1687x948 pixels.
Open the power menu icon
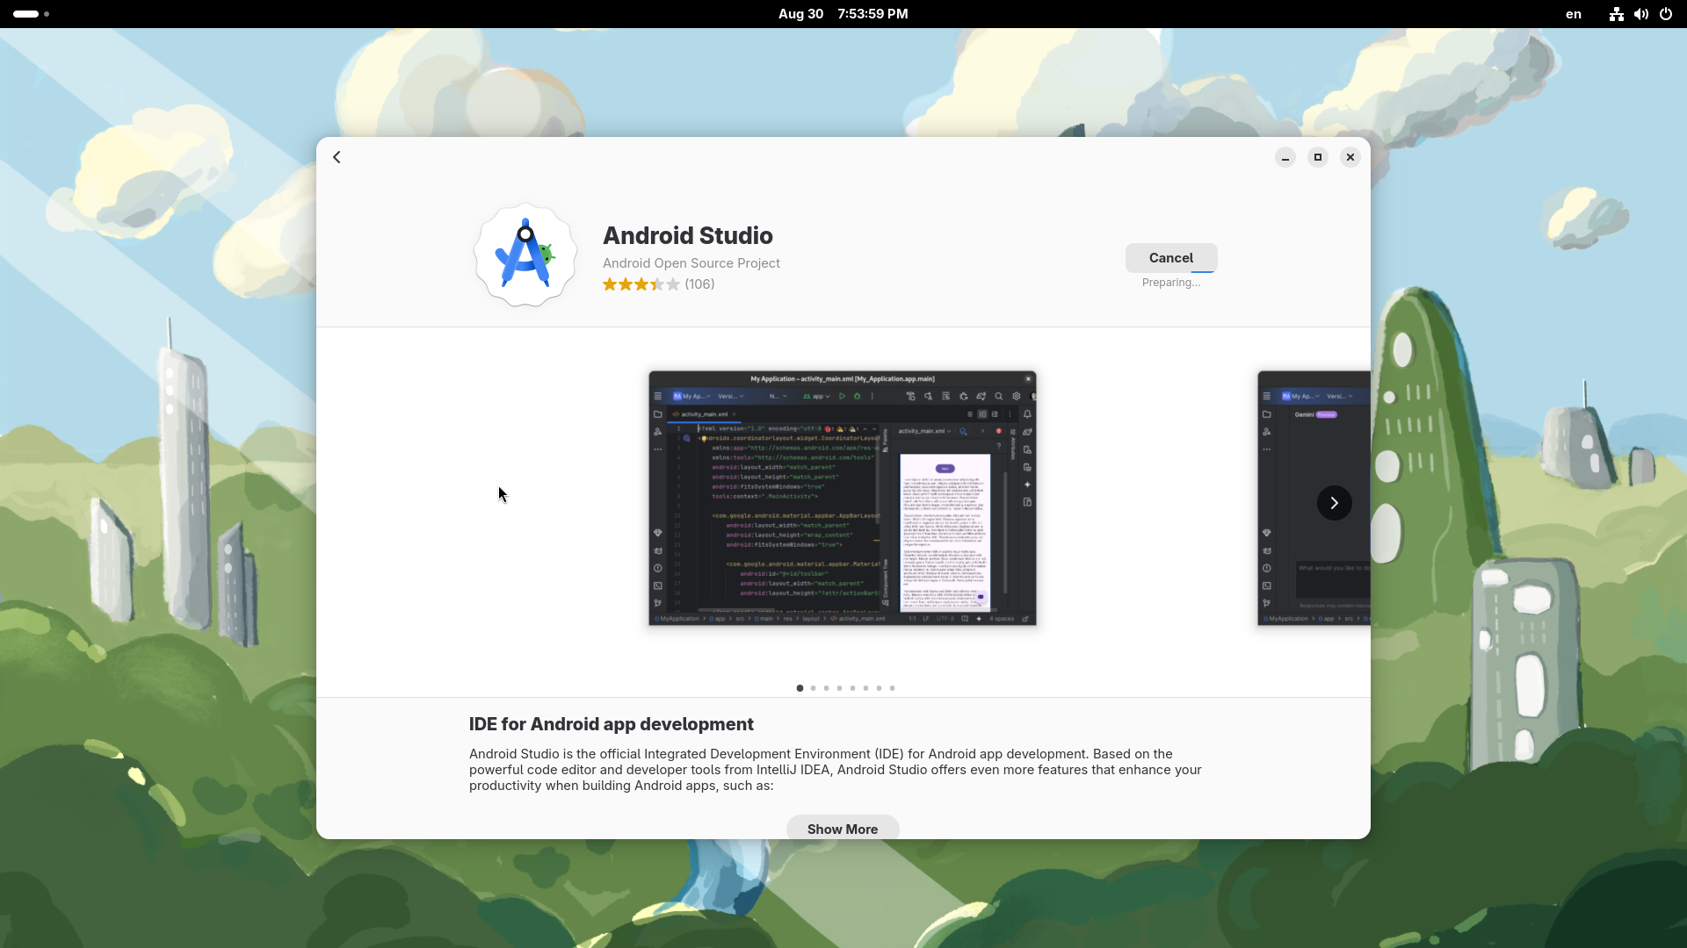(1665, 14)
